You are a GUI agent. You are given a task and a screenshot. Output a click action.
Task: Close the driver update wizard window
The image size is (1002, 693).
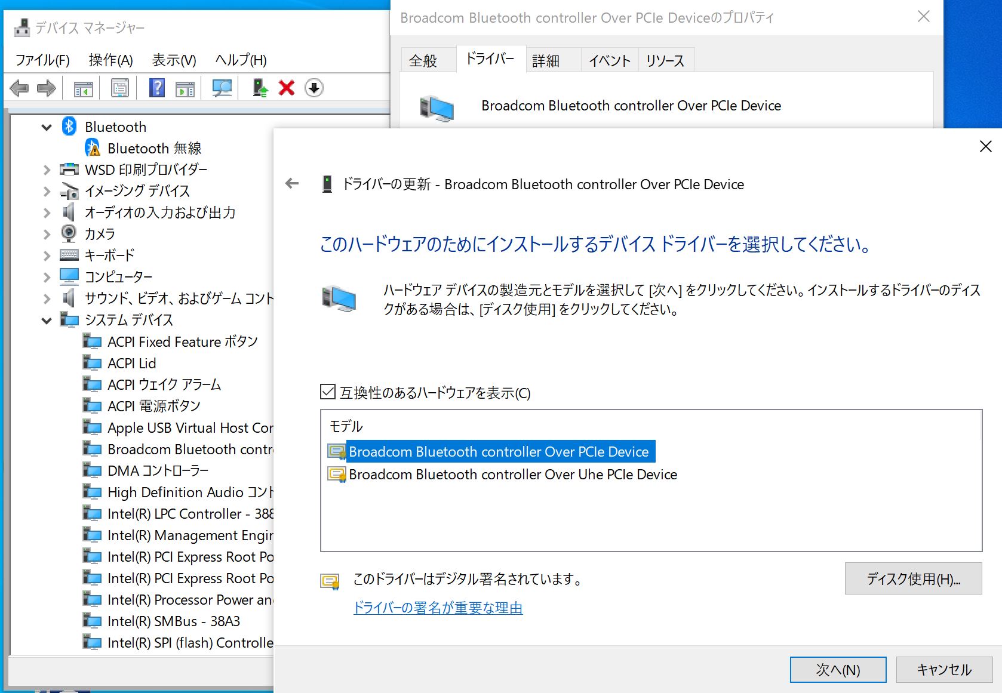click(986, 146)
